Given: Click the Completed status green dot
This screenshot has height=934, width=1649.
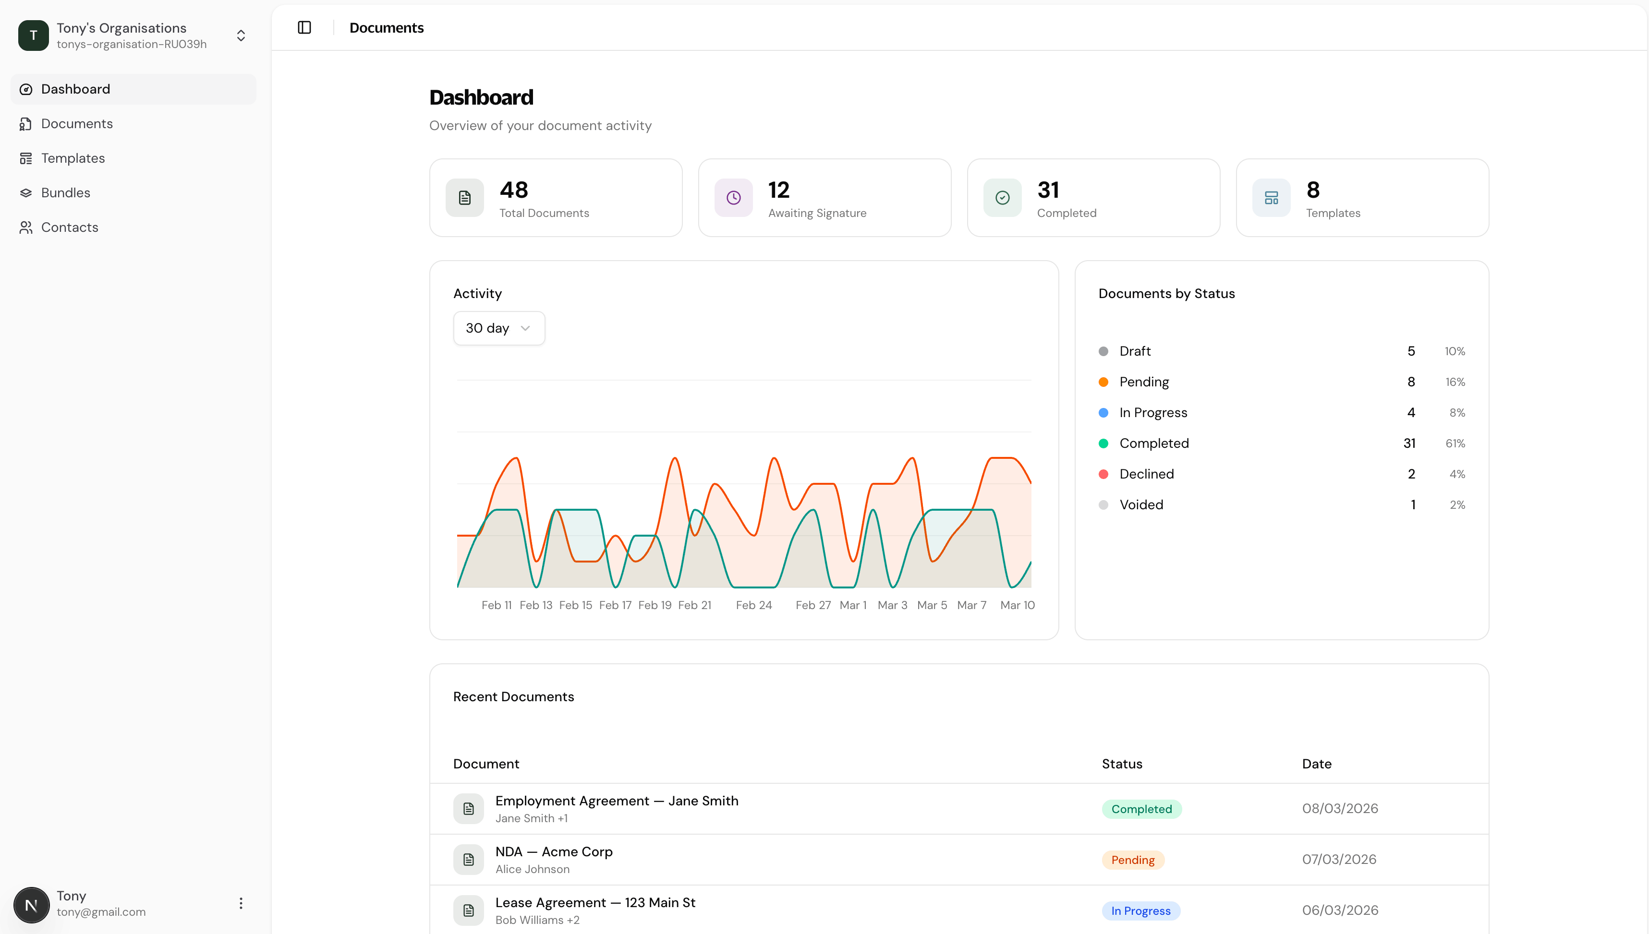Looking at the screenshot, I should (1103, 443).
